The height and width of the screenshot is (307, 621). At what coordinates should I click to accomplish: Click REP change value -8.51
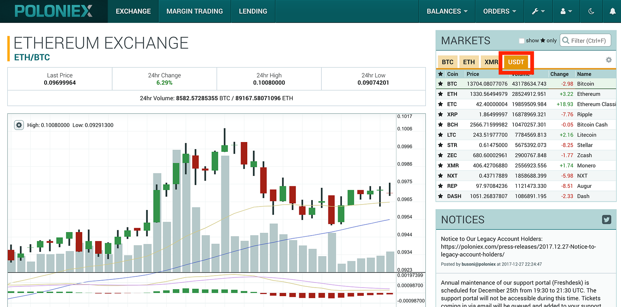pos(567,186)
